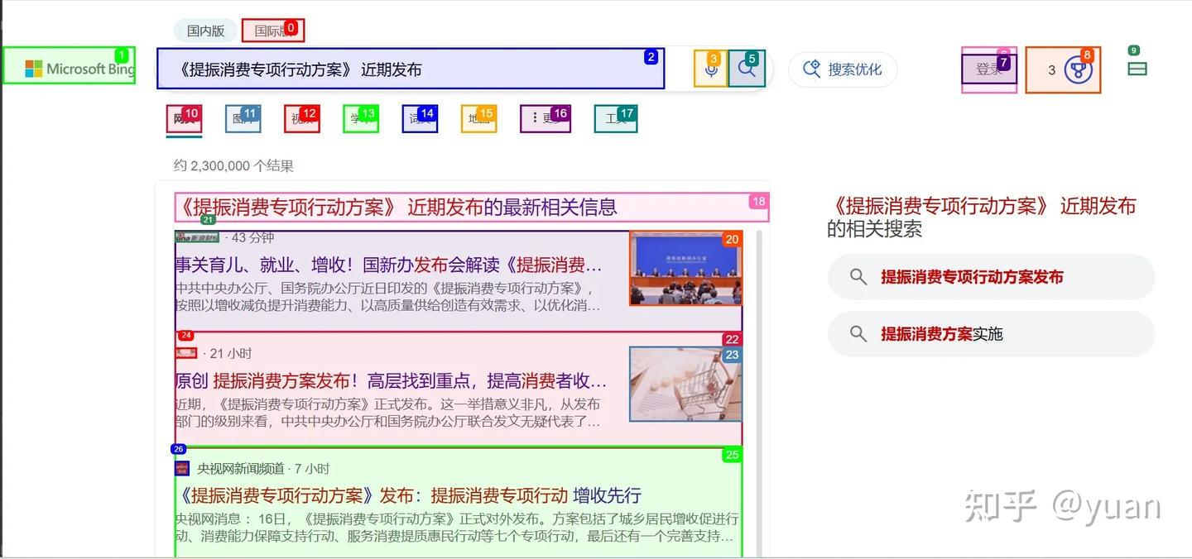Click the 搜索优化 optimization icon
This screenshot has width=1192, height=559.
coord(811,69)
